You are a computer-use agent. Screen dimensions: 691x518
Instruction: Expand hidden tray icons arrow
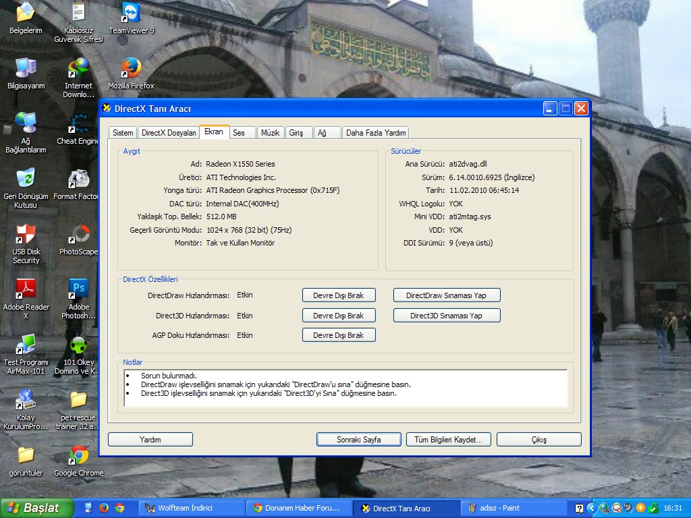click(x=591, y=508)
